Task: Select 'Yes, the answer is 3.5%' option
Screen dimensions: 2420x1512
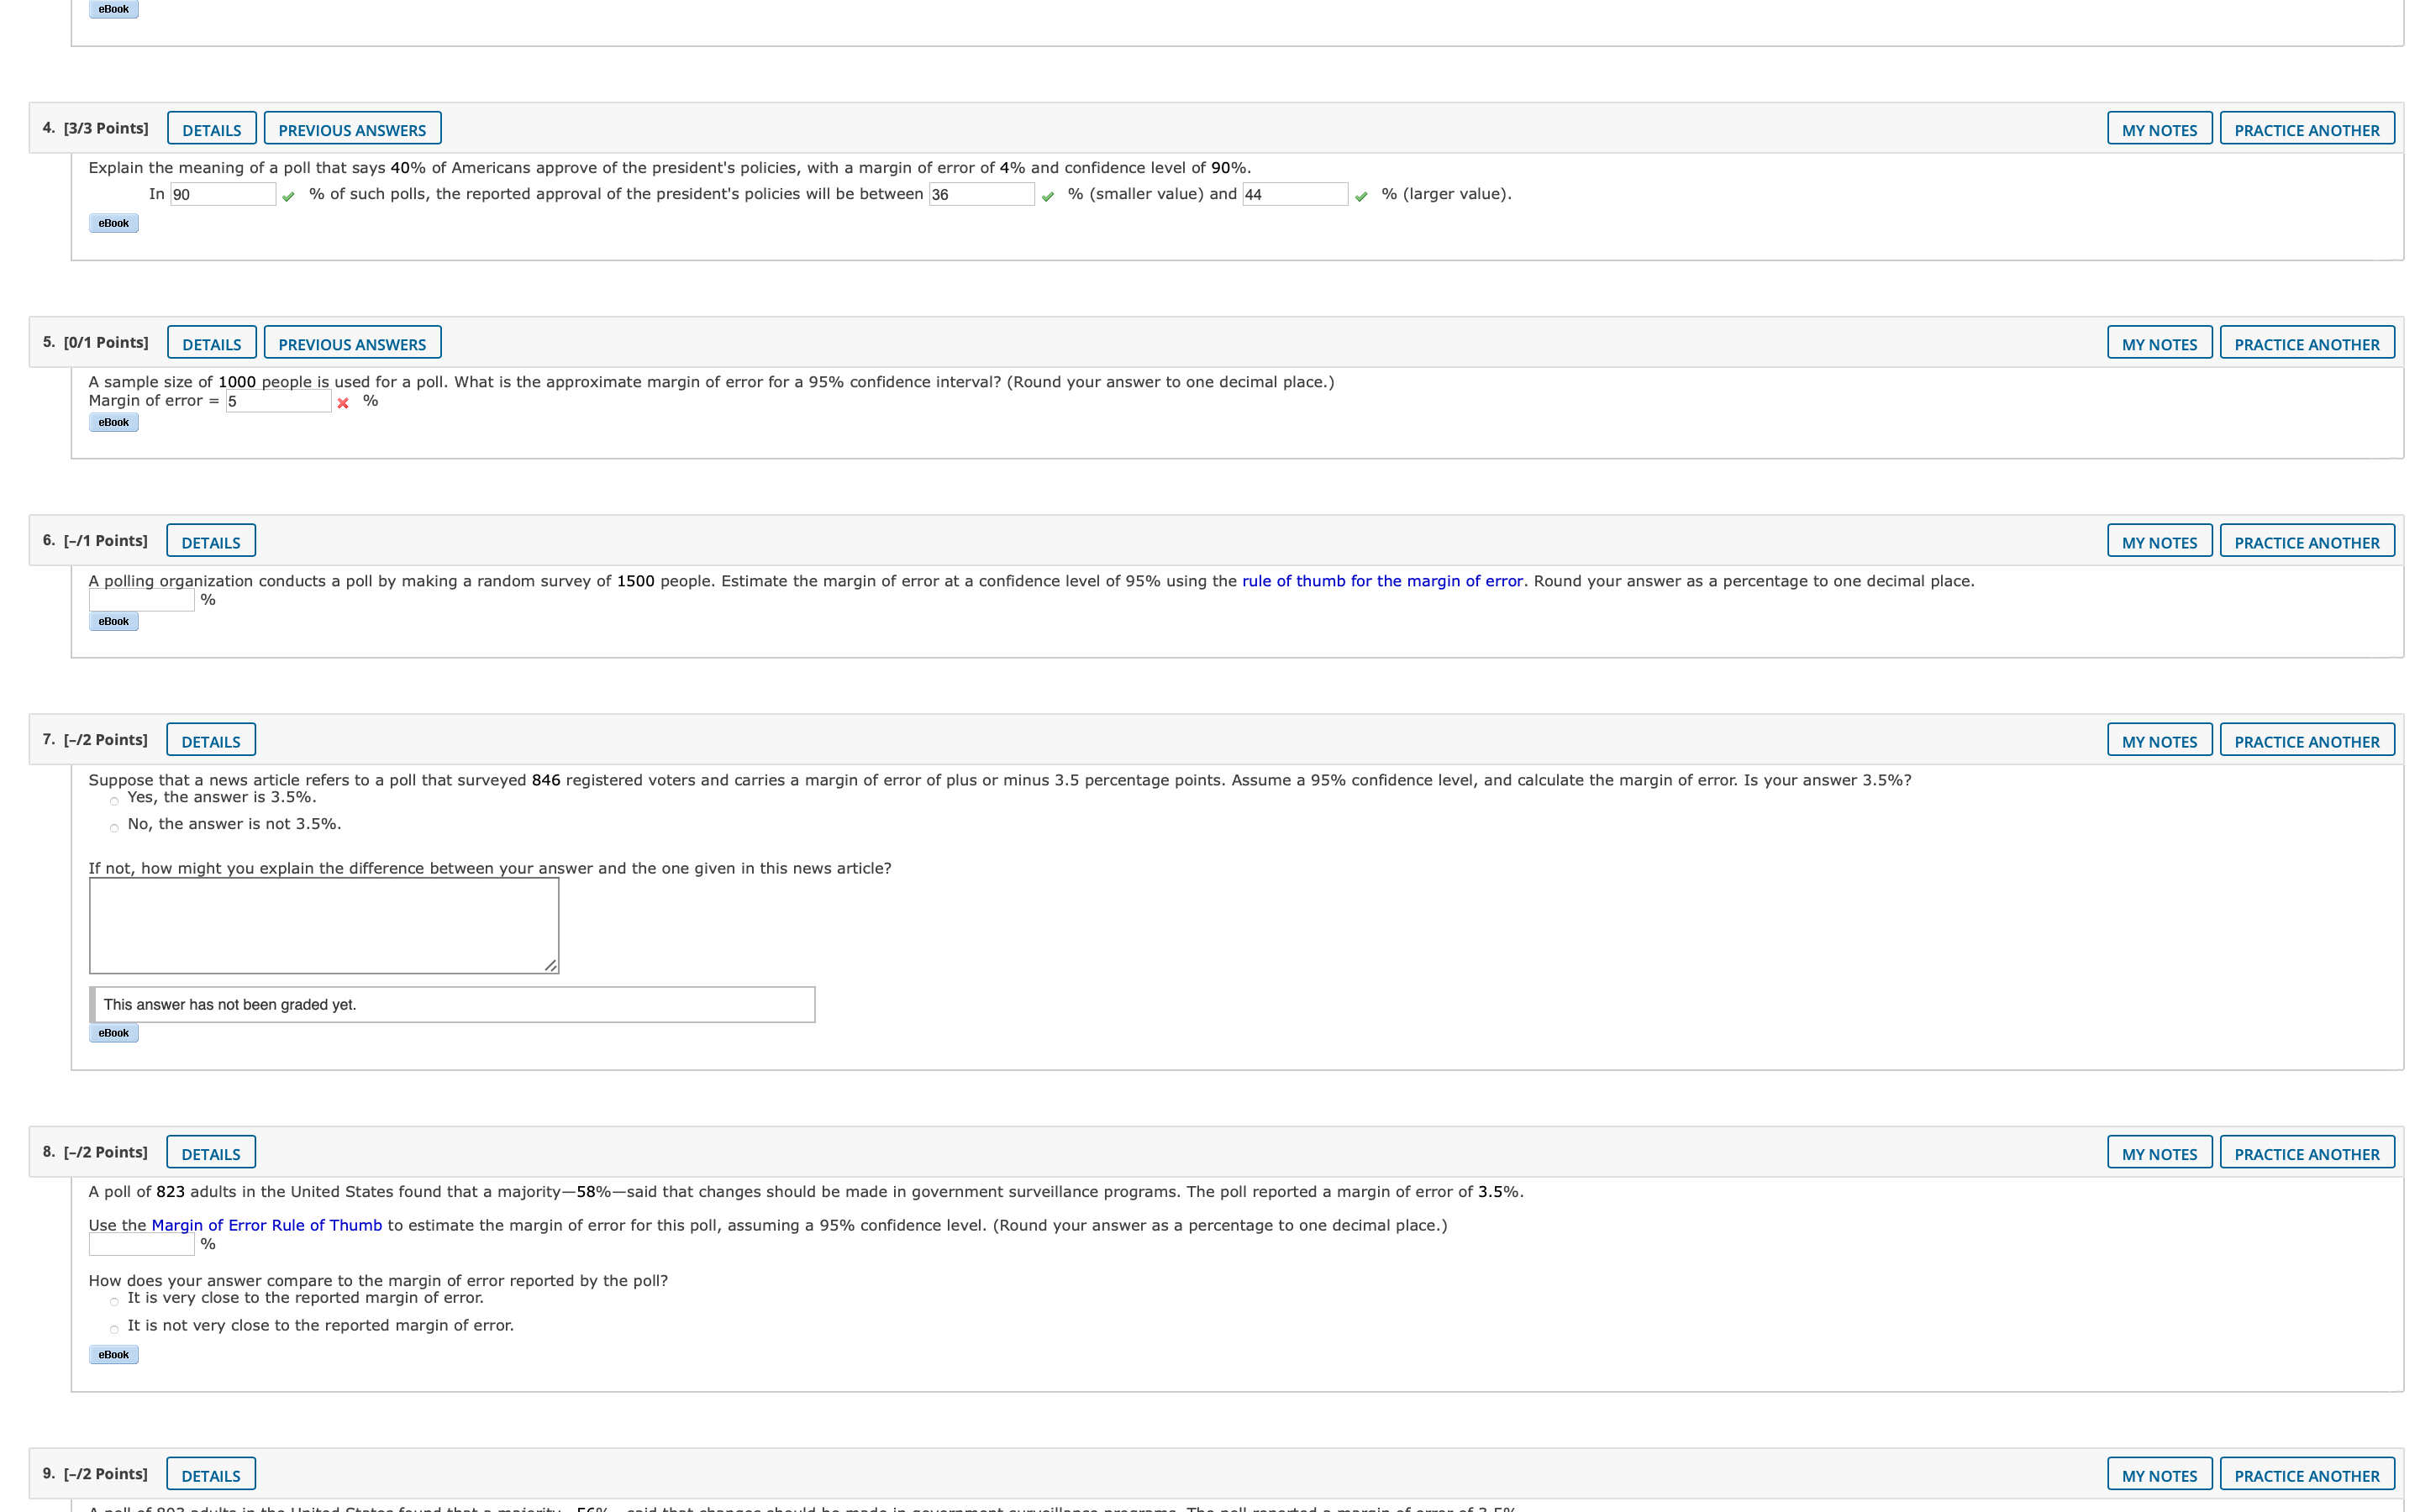Action: pyautogui.click(x=114, y=801)
